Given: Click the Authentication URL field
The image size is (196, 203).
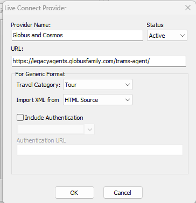Looking at the screenshot, I should pos(100,150).
